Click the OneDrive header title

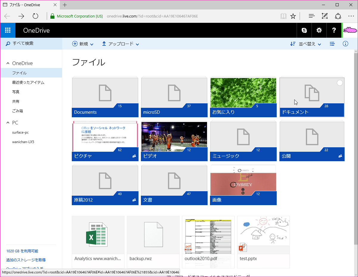click(36, 30)
